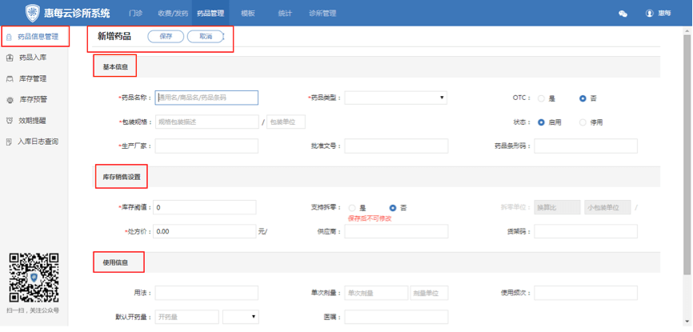Open 统计 menu
The height and width of the screenshot is (332, 693).
click(285, 14)
